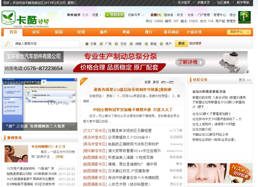Open the user avatar image
The width and height of the screenshot is (258, 187).
(244, 17)
